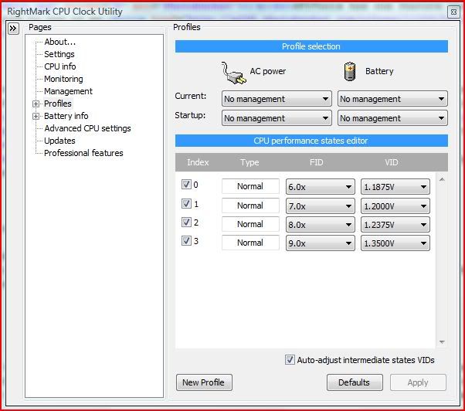Click the FID column header
This screenshot has width=465, height=411.
coord(316,162)
